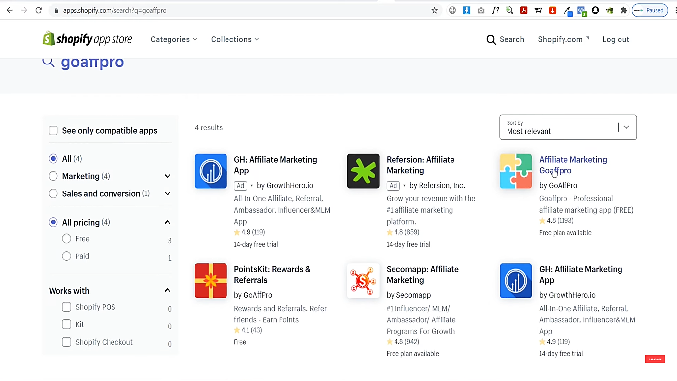The image size is (677, 381).
Task: Open the camera screenshot extension
Action: (x=481, y=10)
